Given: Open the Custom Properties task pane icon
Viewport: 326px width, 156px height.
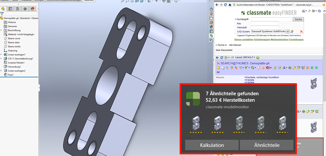Looking at the screenshot, I should pyautogui.click(x=211, y=31).
